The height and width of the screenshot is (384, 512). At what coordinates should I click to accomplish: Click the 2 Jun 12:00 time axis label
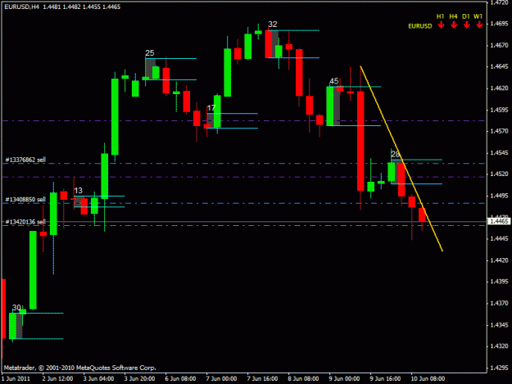coord(57,379)
